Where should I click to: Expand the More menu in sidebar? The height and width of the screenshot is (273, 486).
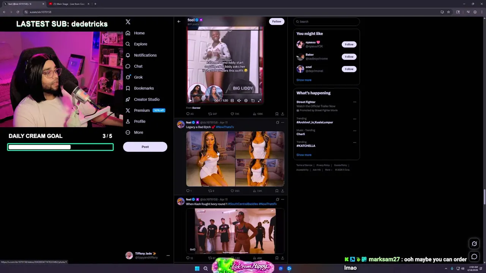[x=134, y=132]
